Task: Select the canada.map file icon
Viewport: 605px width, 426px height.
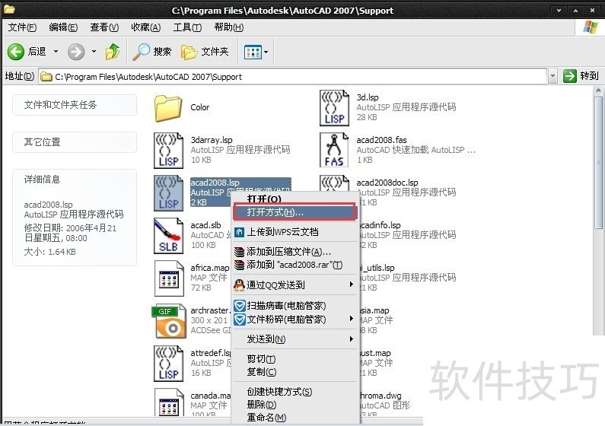Action: [x=169, y=402]
